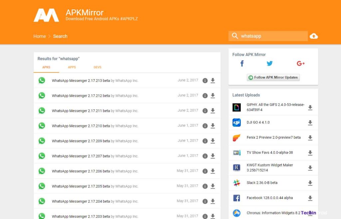Download WhatsApp Messenger 2.17.210 beta

click(x=213, y=126)
